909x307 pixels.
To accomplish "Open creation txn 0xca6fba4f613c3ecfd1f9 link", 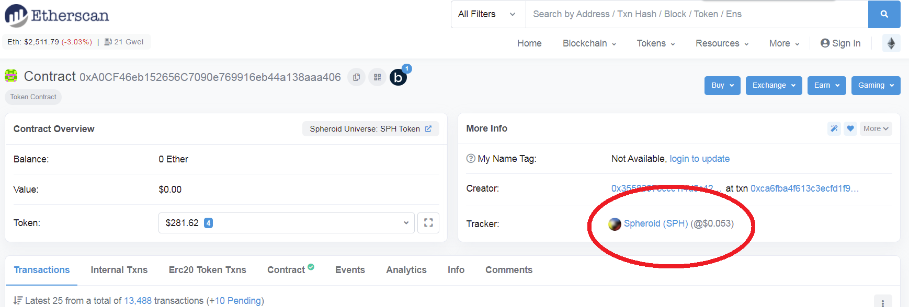I will 804,188.
